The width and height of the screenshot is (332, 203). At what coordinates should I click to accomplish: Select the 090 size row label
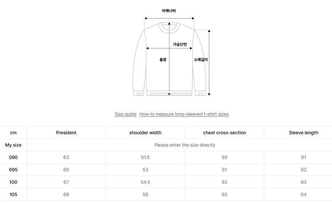[x=13, y=158]
